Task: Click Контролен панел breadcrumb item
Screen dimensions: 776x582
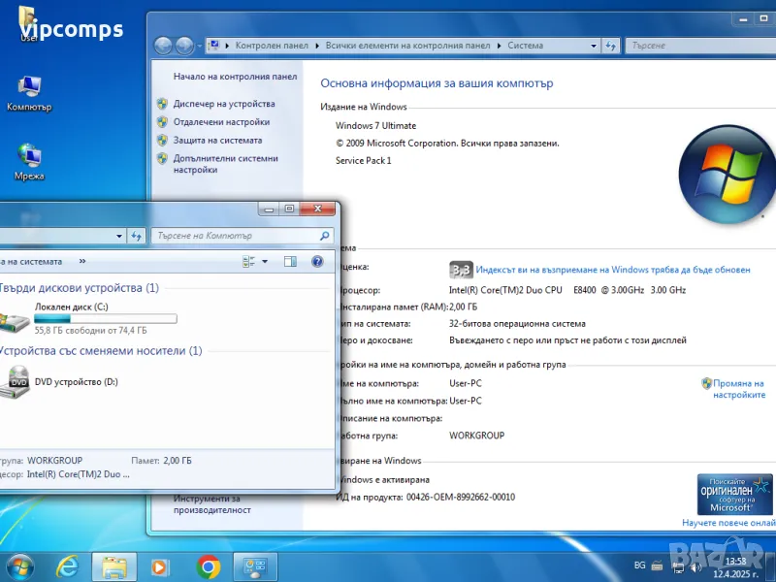Action: click(272, 45)
